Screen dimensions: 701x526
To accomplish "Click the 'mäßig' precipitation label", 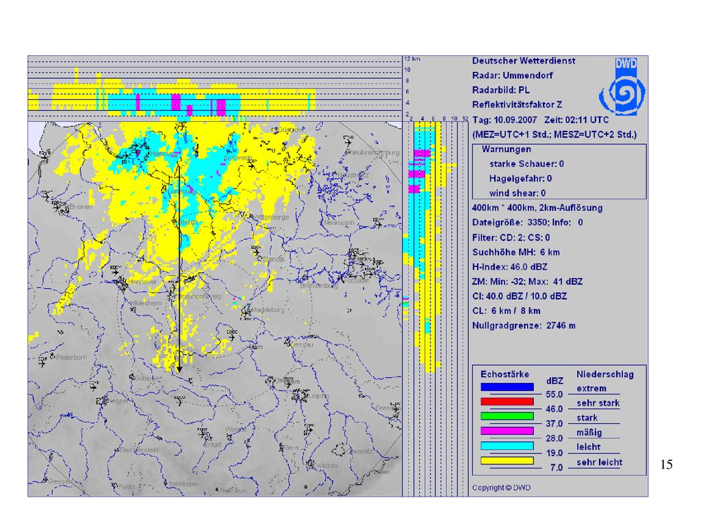I will coord(589,433).
